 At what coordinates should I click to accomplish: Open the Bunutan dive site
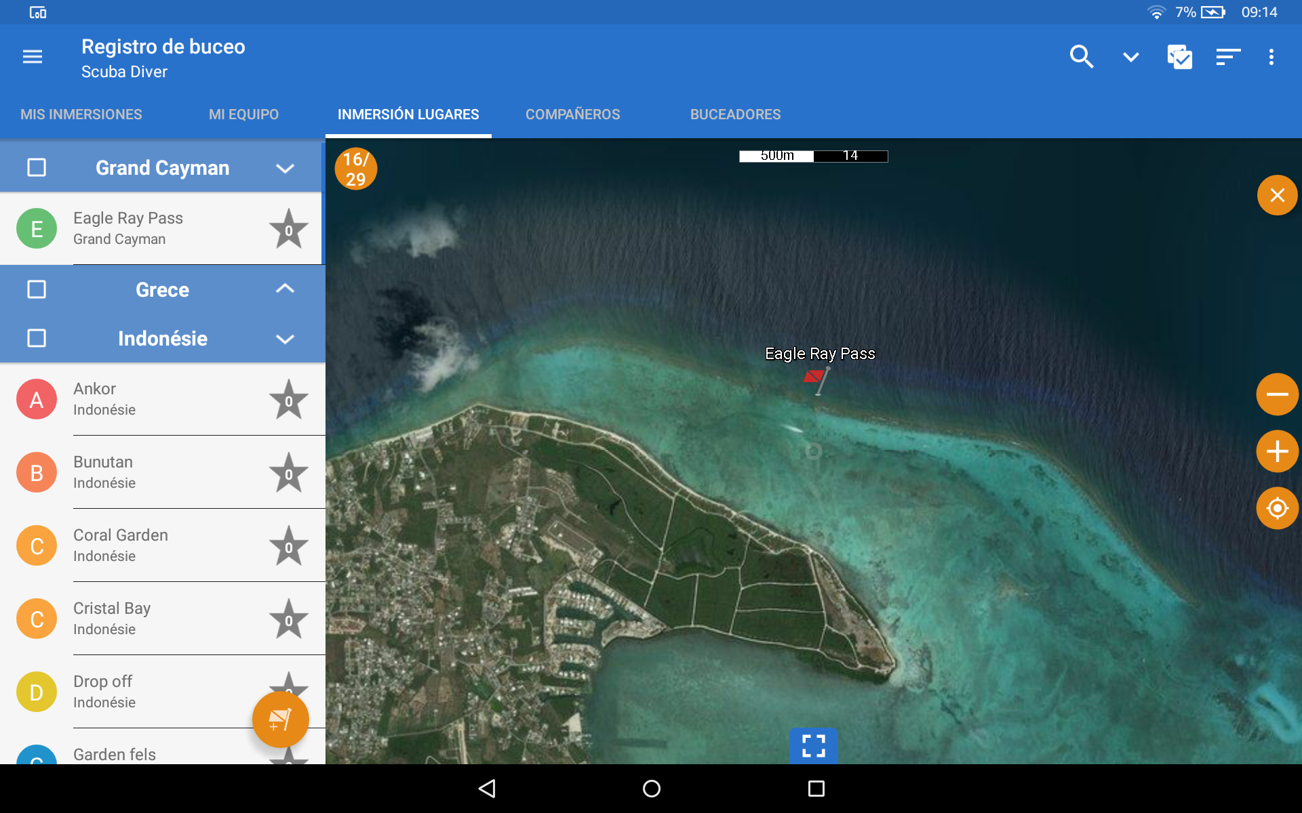163,472
